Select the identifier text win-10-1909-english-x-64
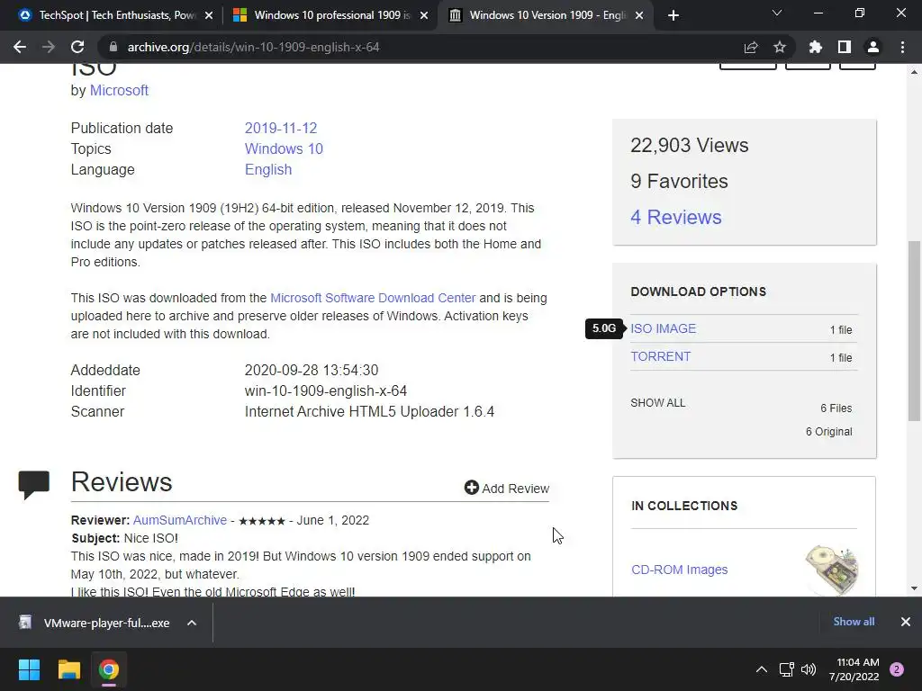 coord(326,390)
